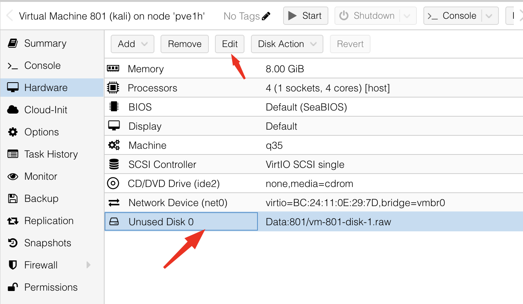Click the Remove hardware button
The height and width of the screenshot is (304, 523).
point(184,44)
